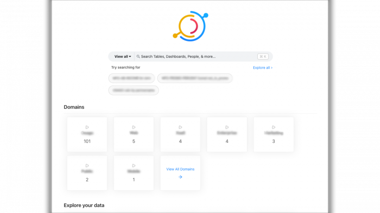
Task: Click the domain icon on the 101 card
Action: click(87, 127)
